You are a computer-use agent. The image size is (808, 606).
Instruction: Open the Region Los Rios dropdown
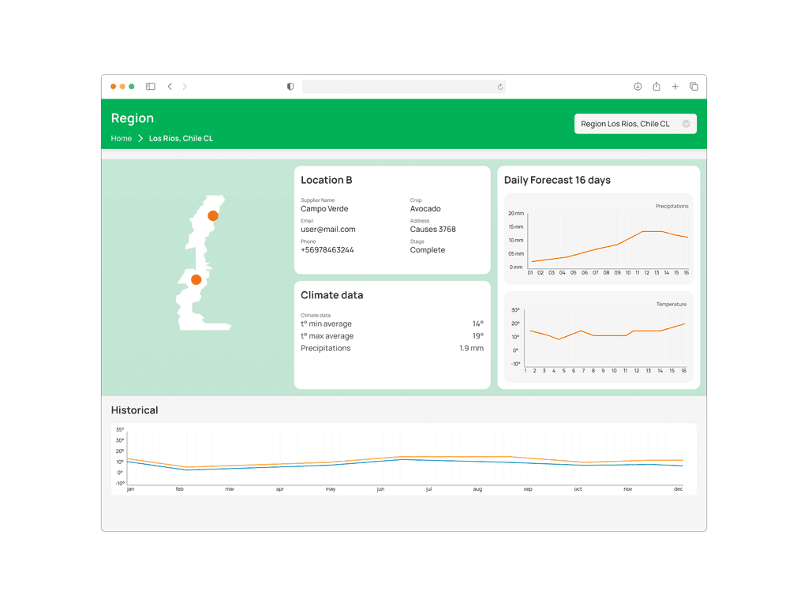[x=635, y=124]
